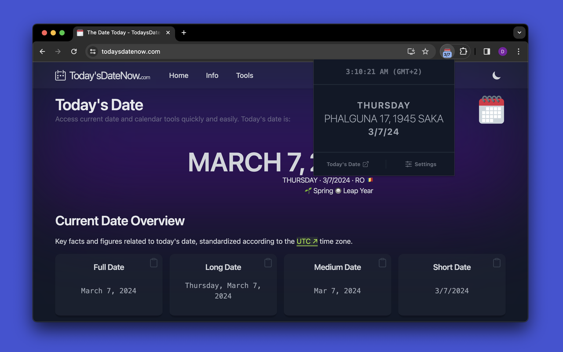The height and width of the screenshot is (352, 563).
Task: Click the 3/7/2024 short date value
Action: tap(452, 291)
